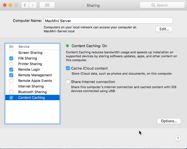This screenshot has width=187, height=149.
Task: Select the Bluetooth Sharing service row
Action: [33, 92]
